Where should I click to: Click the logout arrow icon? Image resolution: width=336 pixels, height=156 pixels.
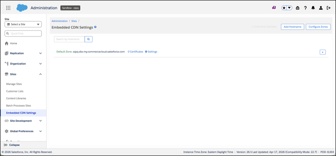click(x=328, y=8)
